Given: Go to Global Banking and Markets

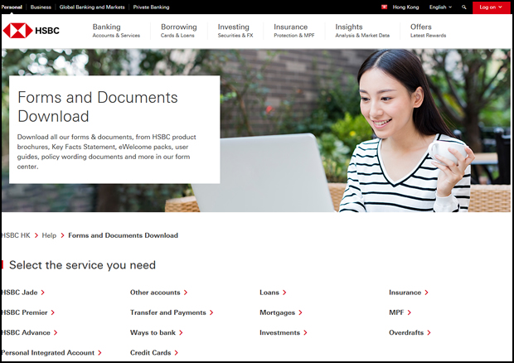Looking at the screenshot, I should point(92,7).
